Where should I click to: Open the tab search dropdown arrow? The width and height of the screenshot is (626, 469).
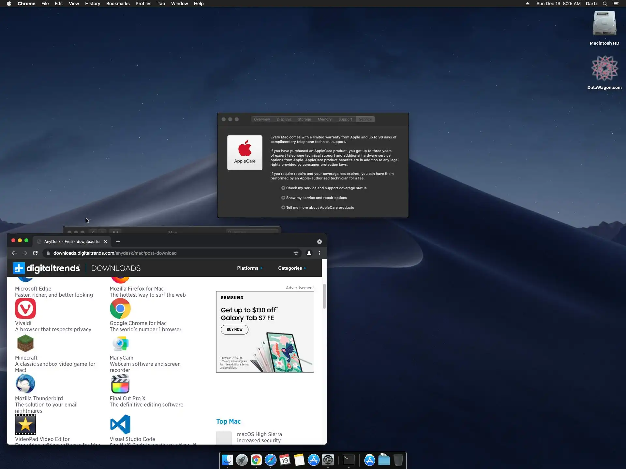click(319, 242)
